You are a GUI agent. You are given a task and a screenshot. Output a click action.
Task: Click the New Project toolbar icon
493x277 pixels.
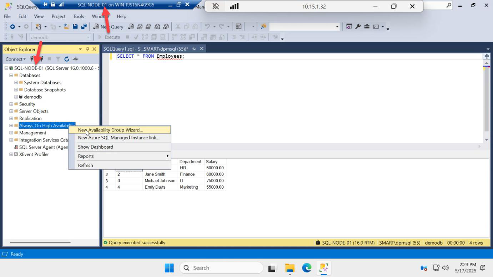click(x=39, y=27)
